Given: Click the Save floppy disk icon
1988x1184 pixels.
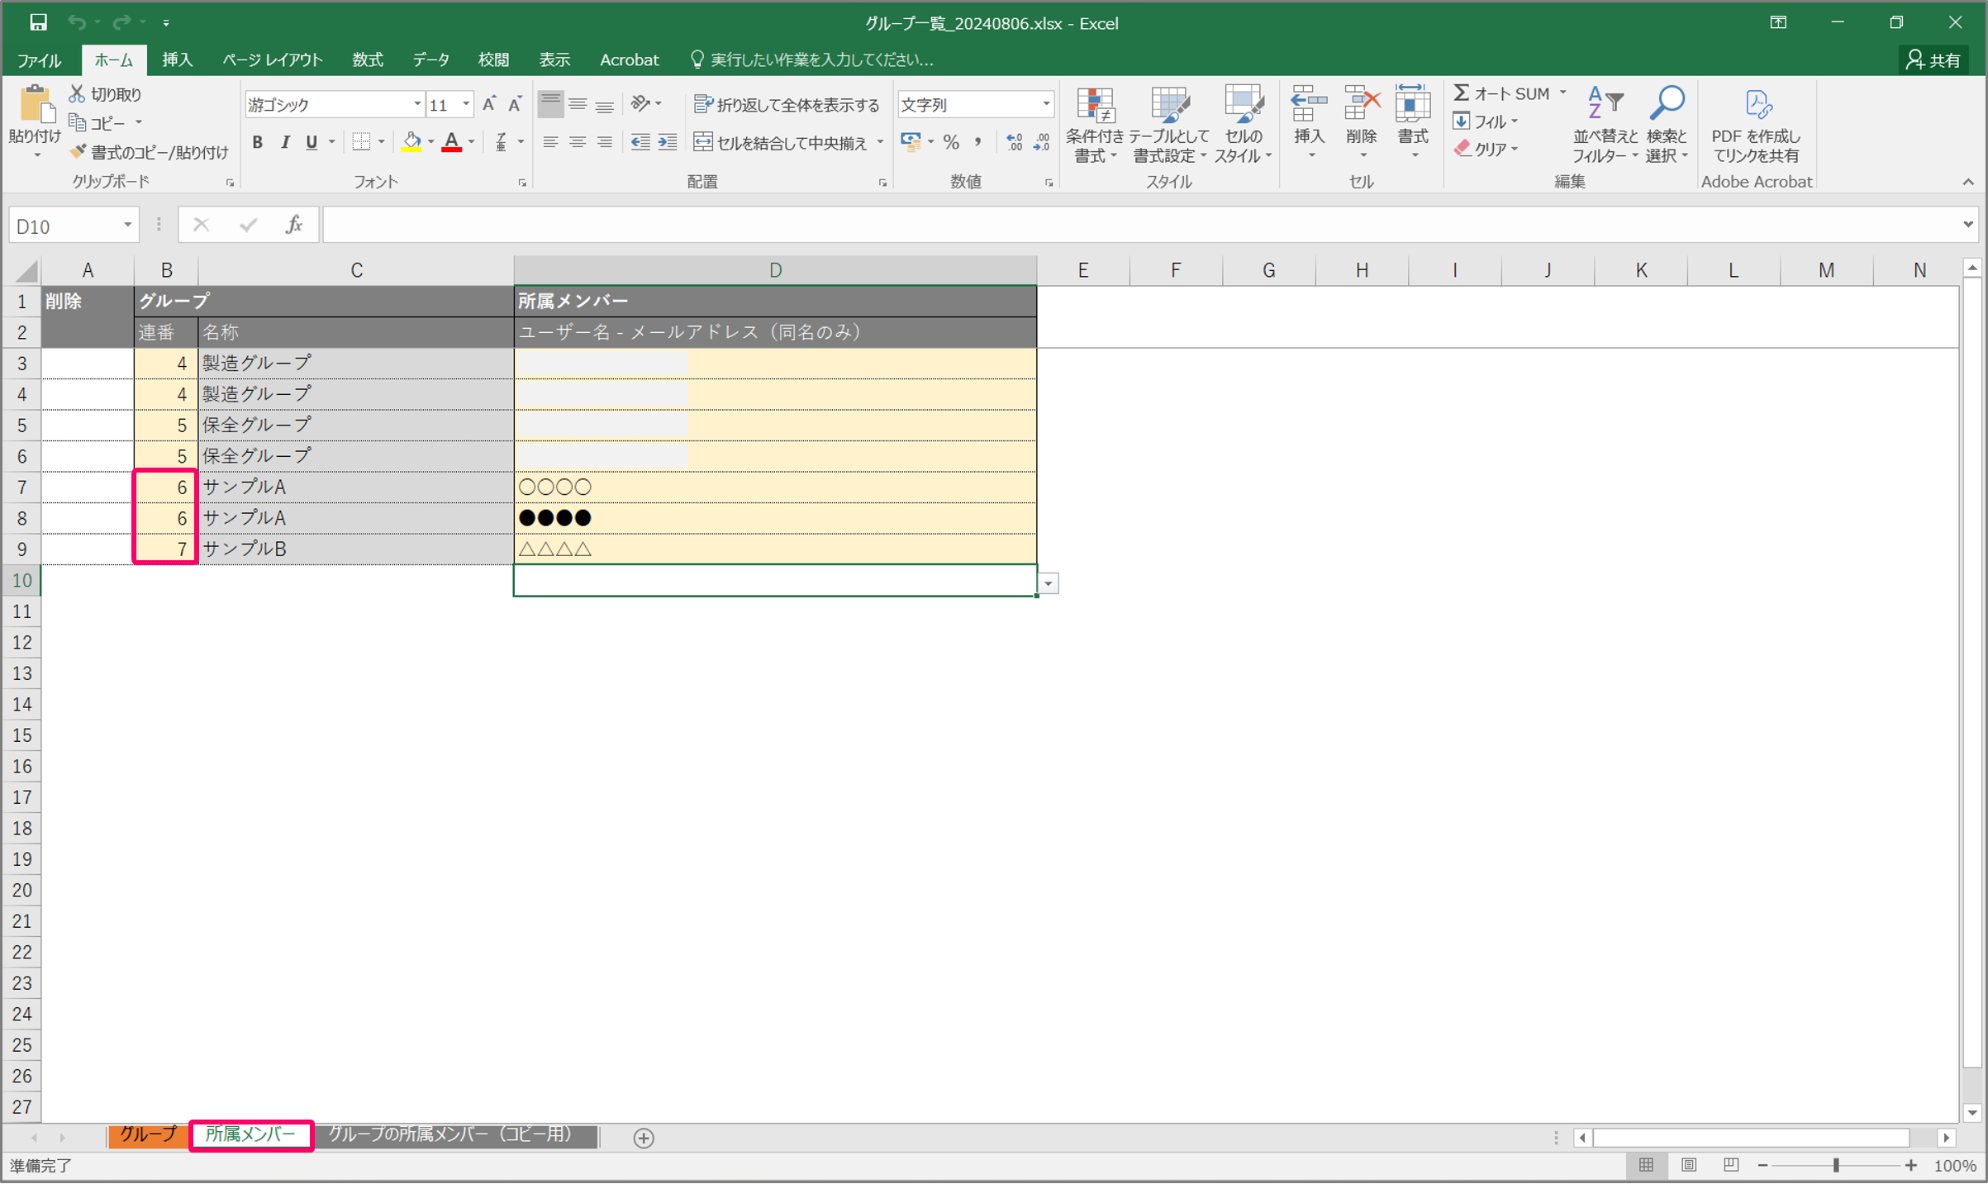Looking at the screenshot, I should (38, 22).
